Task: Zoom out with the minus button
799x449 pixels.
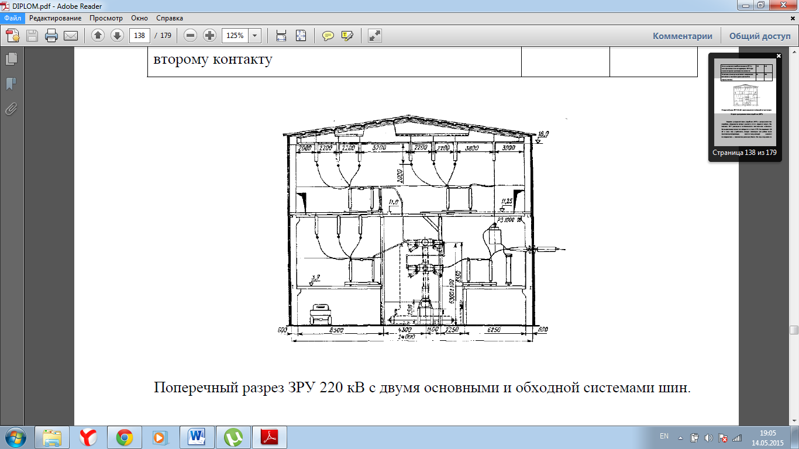Action: [x=190, y=36]
